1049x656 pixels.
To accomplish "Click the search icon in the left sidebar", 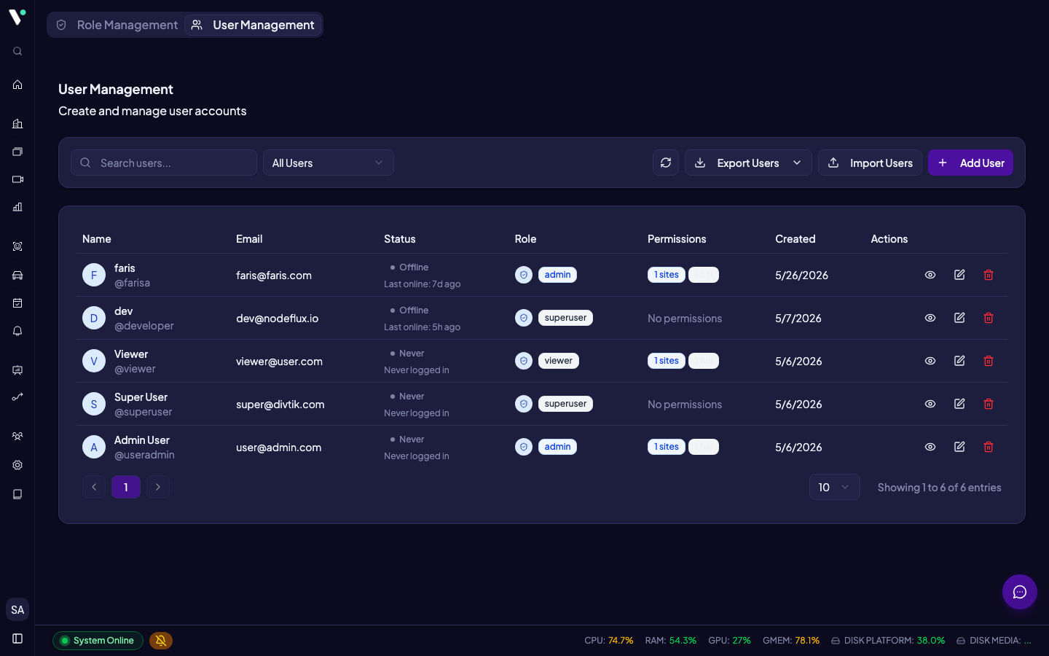I will click(17, 51).
